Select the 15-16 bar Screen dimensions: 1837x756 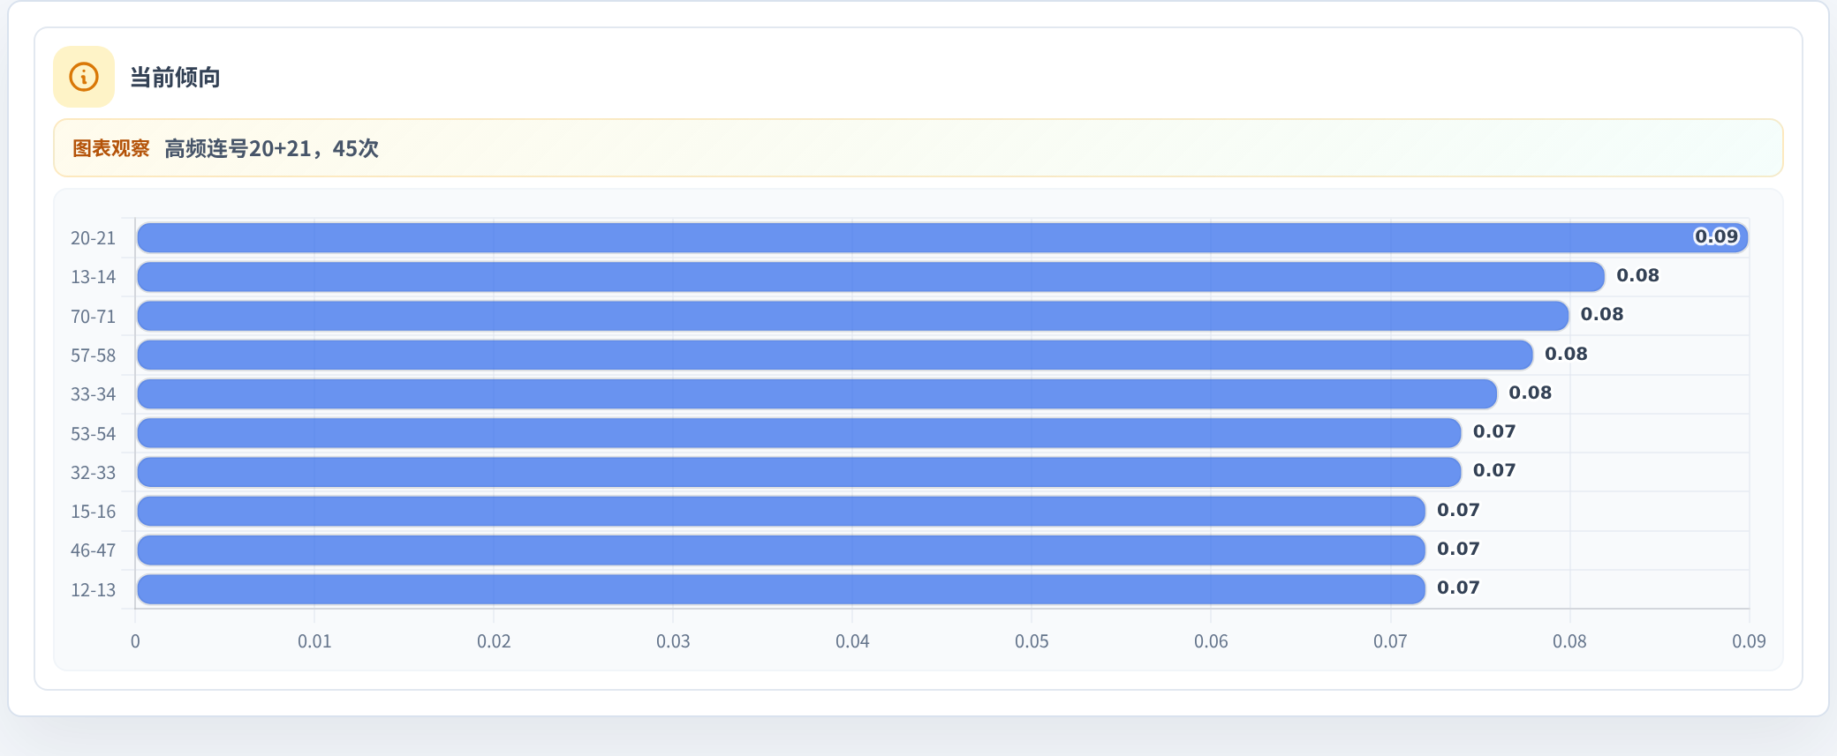pos(781,511)
